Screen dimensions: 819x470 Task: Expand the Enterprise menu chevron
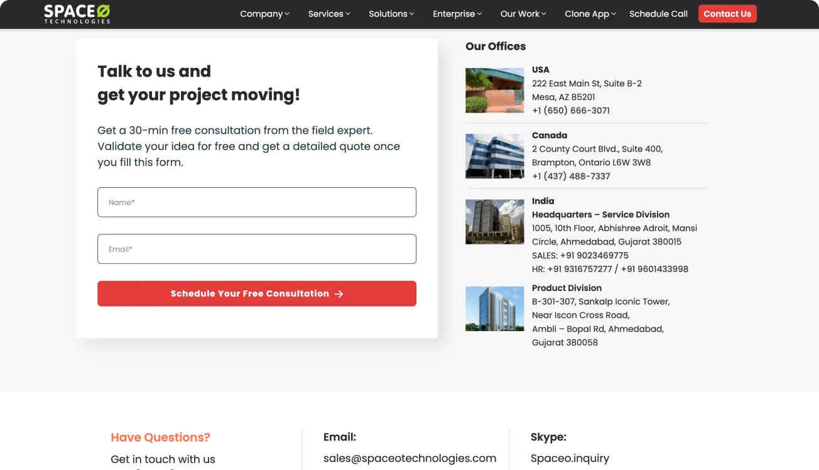click(480, 14)
